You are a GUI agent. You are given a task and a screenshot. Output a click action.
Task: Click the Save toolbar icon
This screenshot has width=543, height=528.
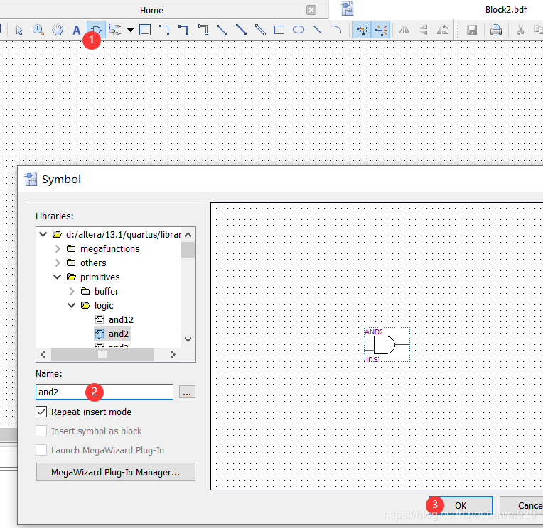[472, 30]
